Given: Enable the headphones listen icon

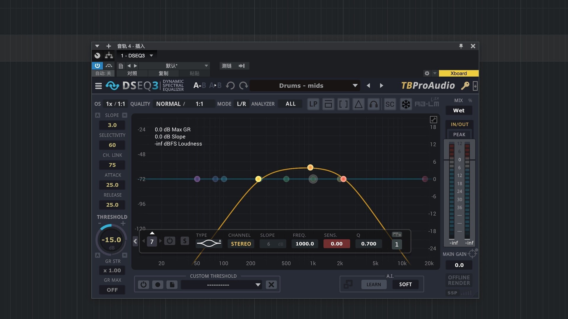Looking at the screenshot, I should [x=374, y=104].
